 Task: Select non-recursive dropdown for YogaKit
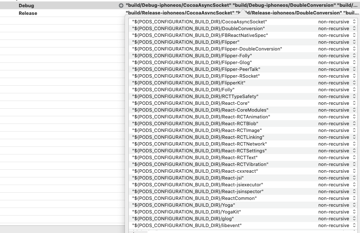tap(337, 212)
